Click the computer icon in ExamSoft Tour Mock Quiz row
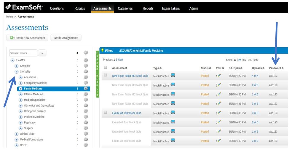Screen dimensions: 289x151 pyautogui.click(x=173, y=113)
